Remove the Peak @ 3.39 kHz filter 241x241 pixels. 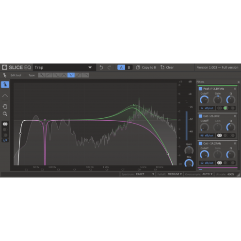tap(235, 89)
